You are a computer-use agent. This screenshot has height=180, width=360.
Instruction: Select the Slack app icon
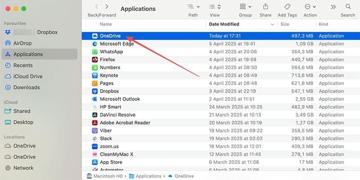click(95, 139)
